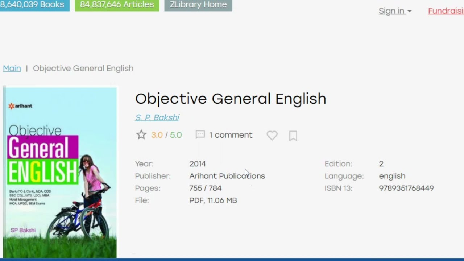Click the star rating icon
Viewport: 464px width, 261px height.
(141, 135)
